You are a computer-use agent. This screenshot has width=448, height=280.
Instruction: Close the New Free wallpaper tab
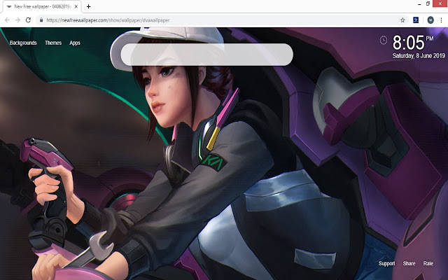click(76, 6)
